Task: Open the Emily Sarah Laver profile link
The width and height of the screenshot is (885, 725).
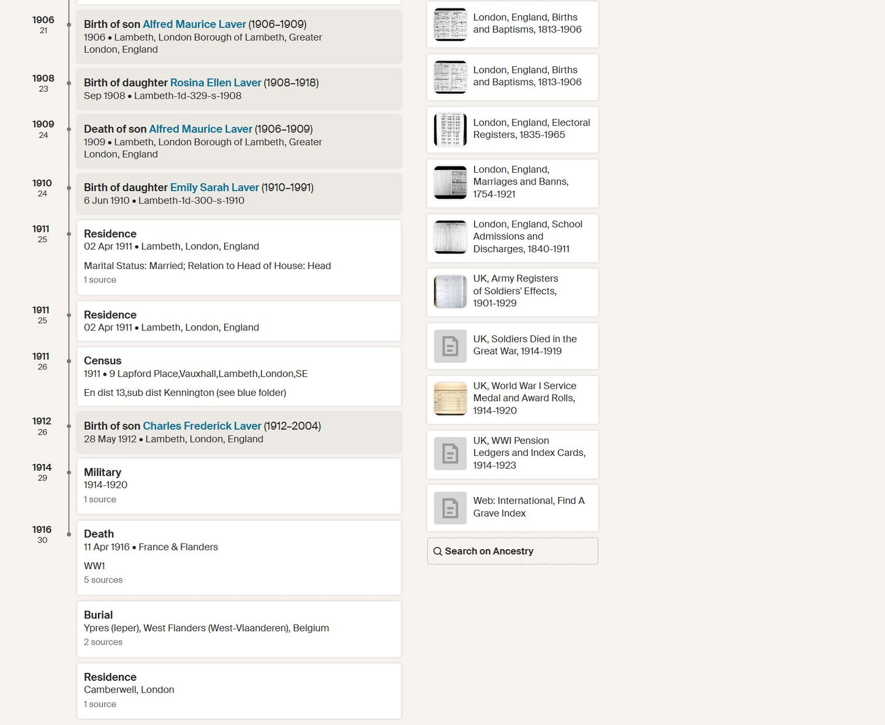Action: [x=214, y=188]
